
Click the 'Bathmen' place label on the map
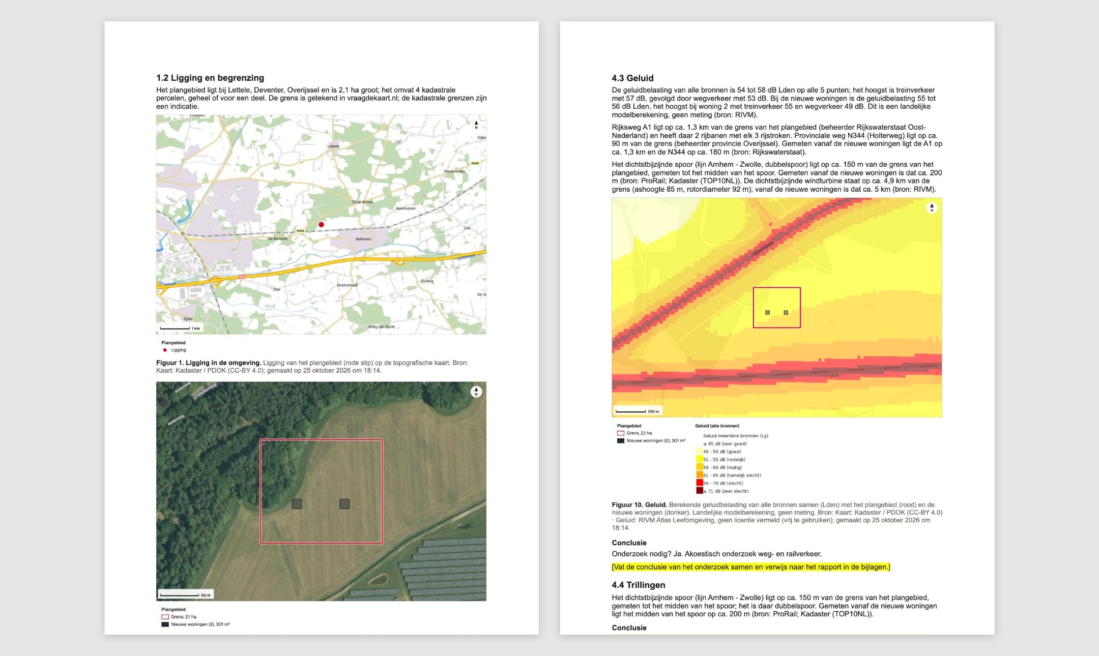363,239
